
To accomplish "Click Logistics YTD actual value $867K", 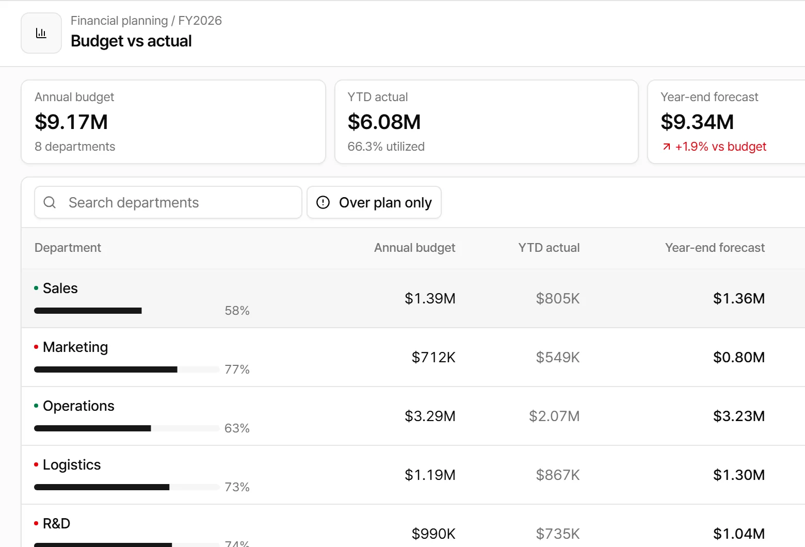I will coord(558,475).
